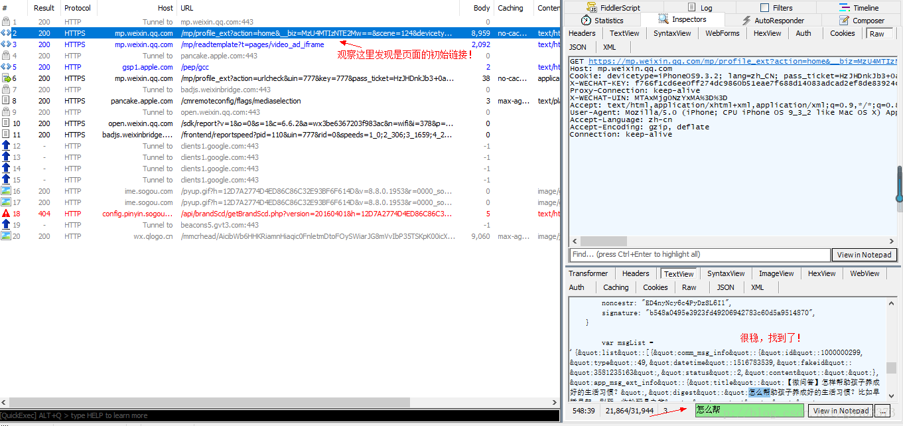Toggle the Filters tab checkbox
903x426 pixels.
pos(764,8)
